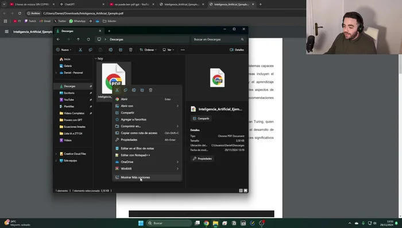Image resolution: width=402 pixels, height=228 pixels.
Task: Toggle the Detalles pane button
Action: [237, 50]
